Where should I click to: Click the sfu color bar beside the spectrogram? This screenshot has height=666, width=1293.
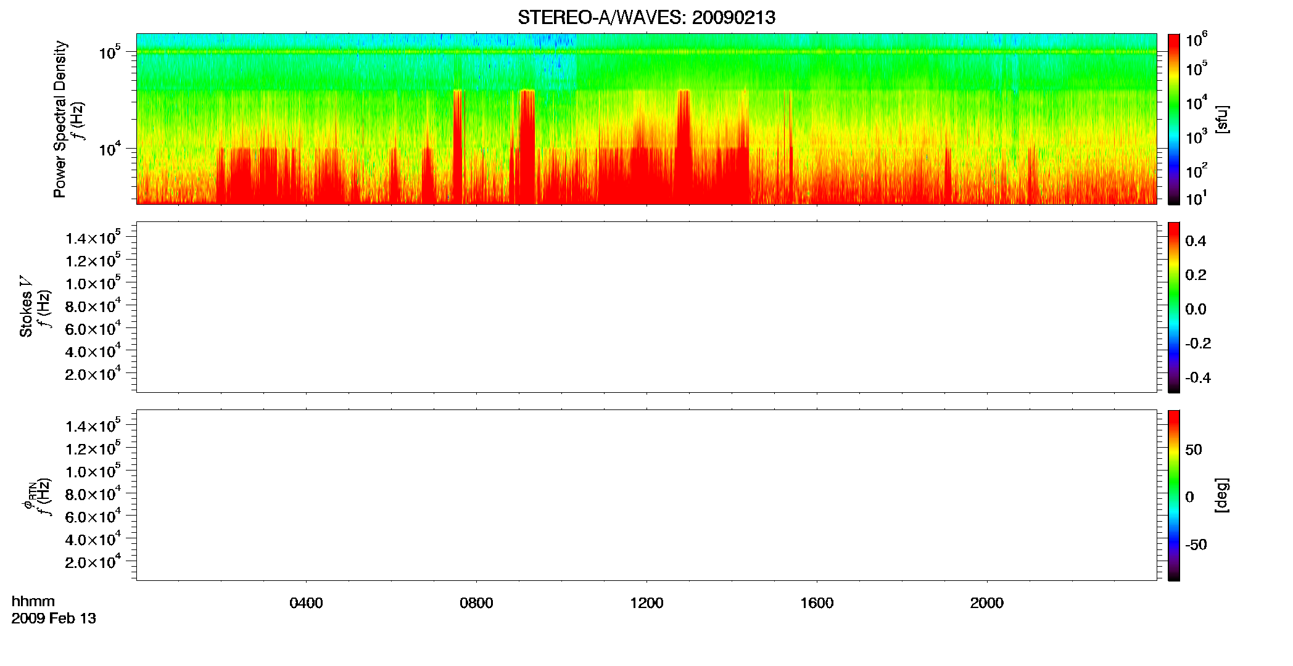click(x=1174, y=119)
